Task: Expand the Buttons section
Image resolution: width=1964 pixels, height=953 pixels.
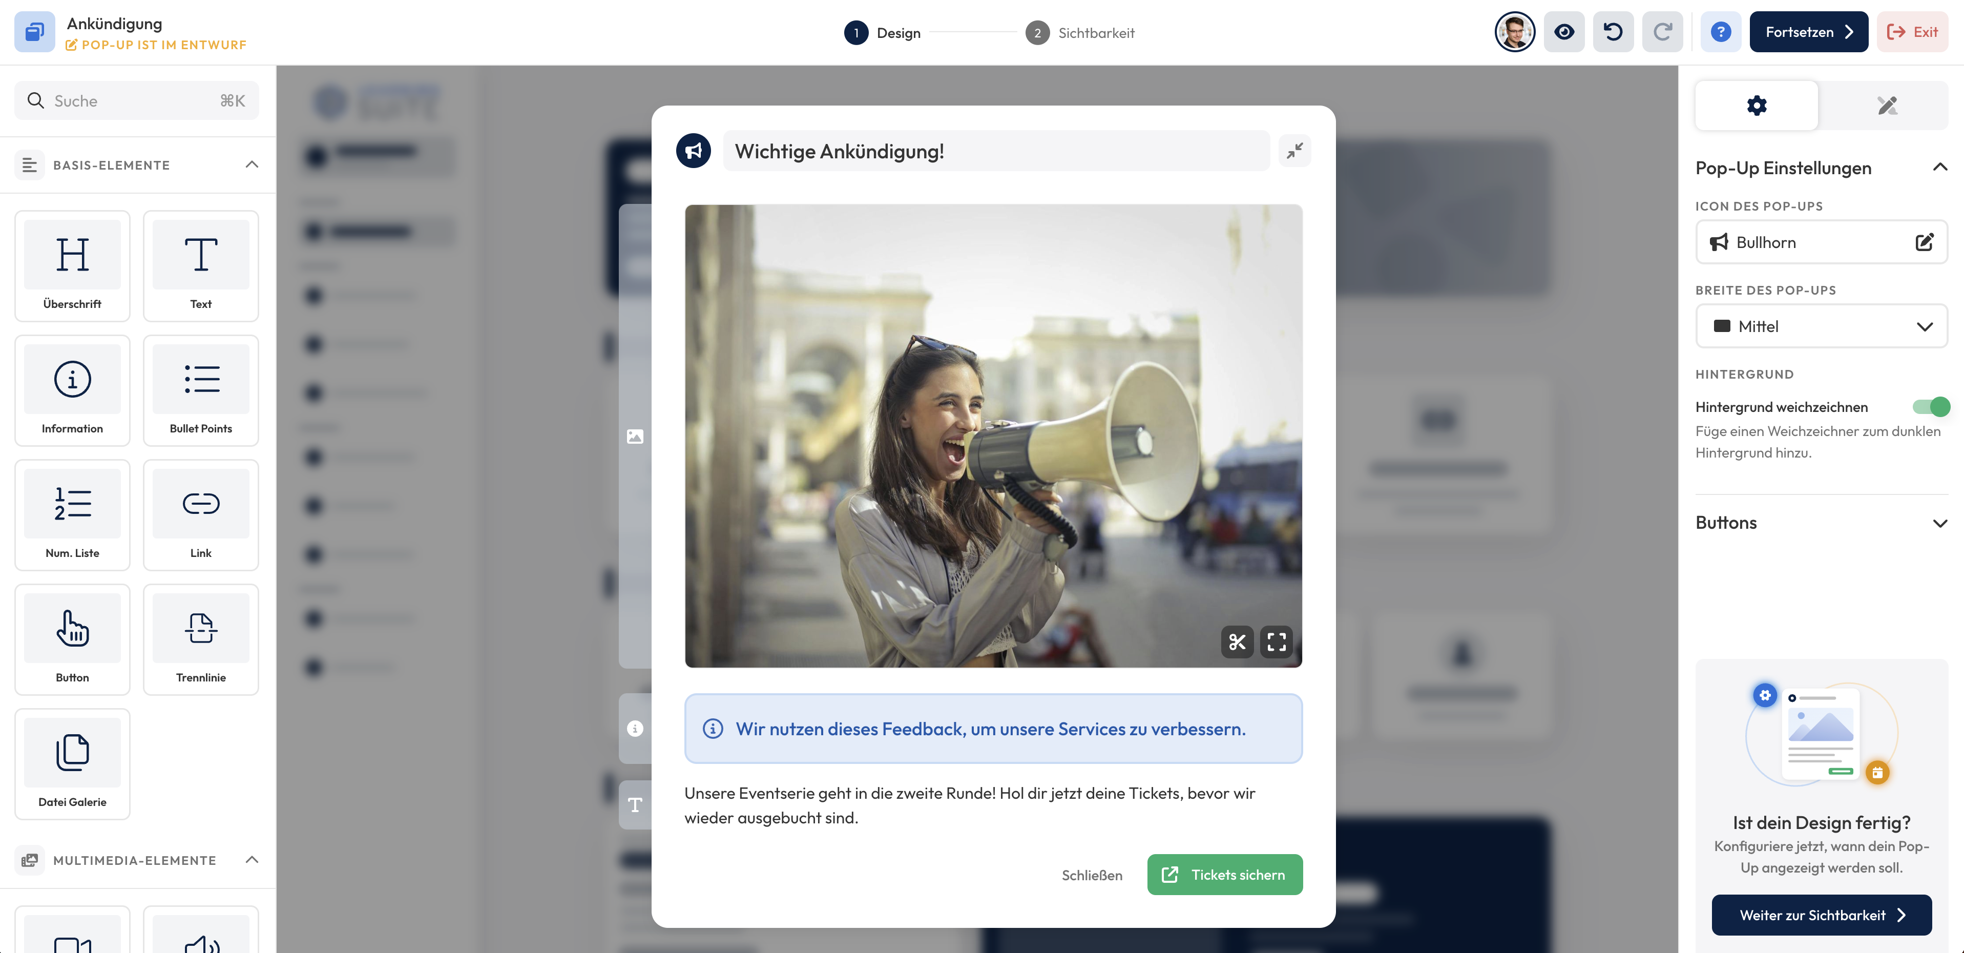Action: pyautogui.click(x=1939, y=523)
